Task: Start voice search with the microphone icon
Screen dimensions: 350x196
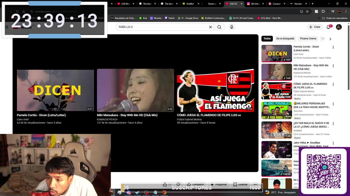Action: point(232,27)
